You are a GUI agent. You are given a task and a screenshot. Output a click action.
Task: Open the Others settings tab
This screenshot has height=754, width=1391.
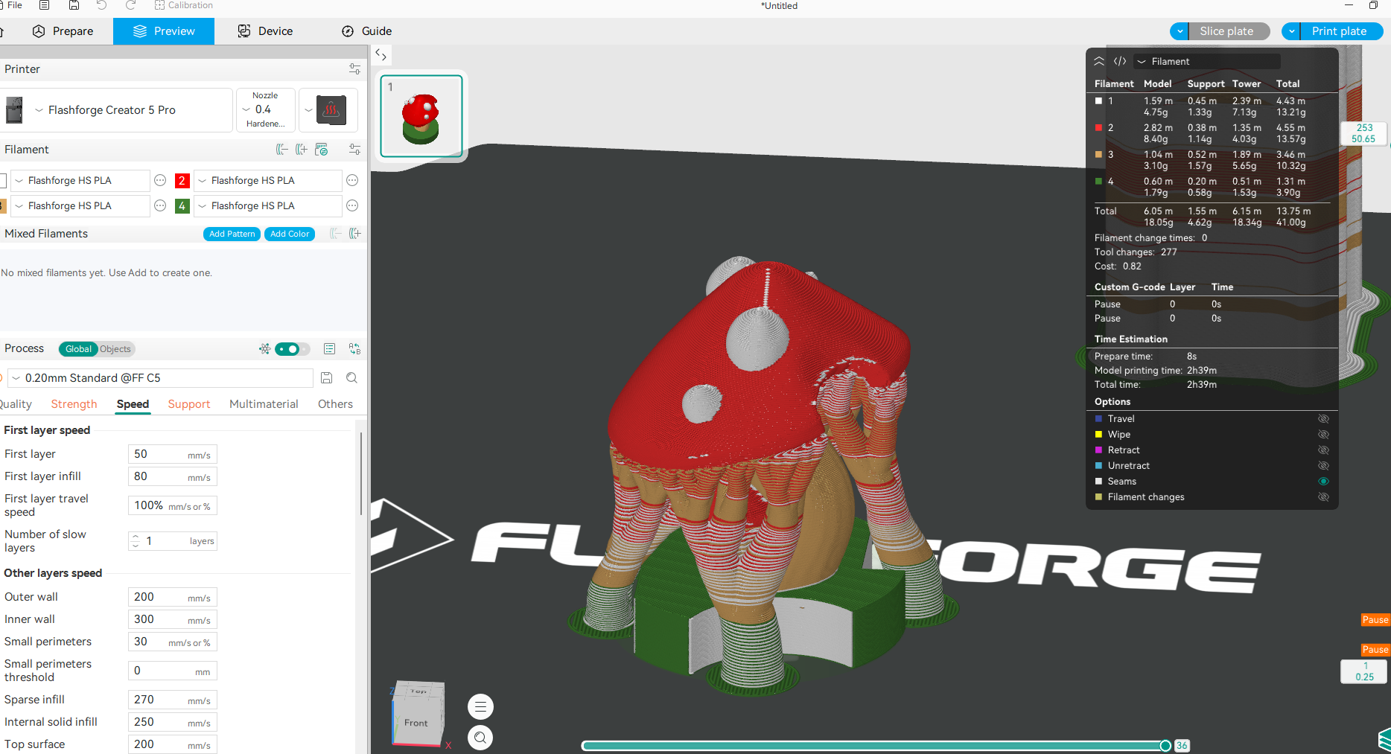tap(335, 404)
